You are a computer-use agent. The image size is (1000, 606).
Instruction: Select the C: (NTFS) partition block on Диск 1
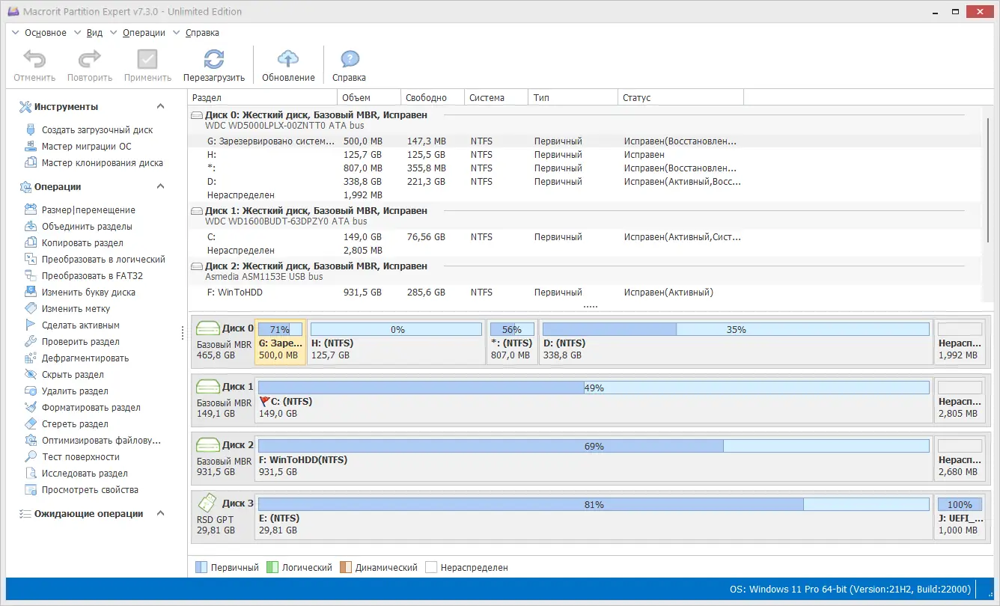click(594, 400)
